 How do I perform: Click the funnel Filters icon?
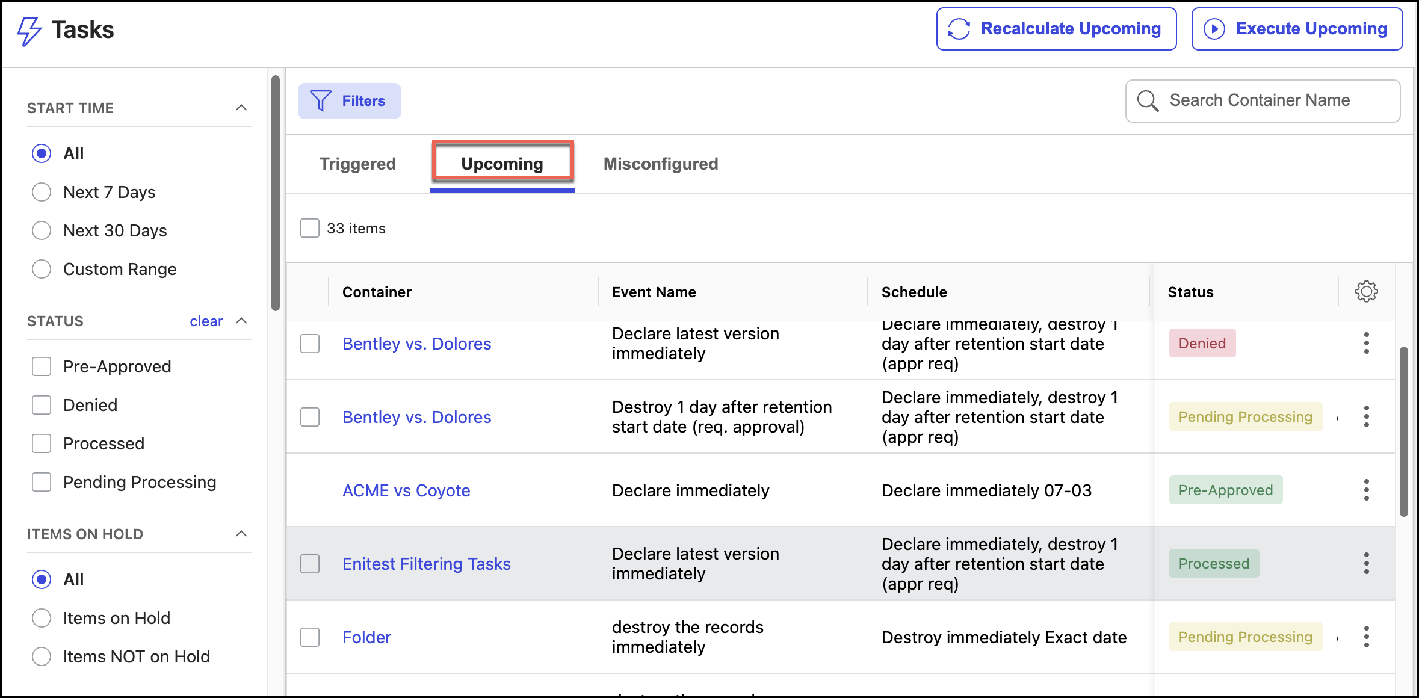(x=320, y=101)
